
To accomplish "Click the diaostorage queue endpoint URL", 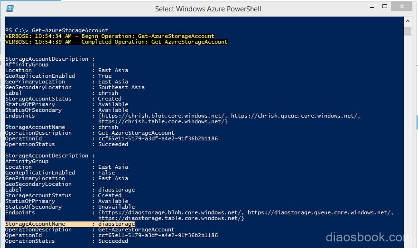I will 320,212.
